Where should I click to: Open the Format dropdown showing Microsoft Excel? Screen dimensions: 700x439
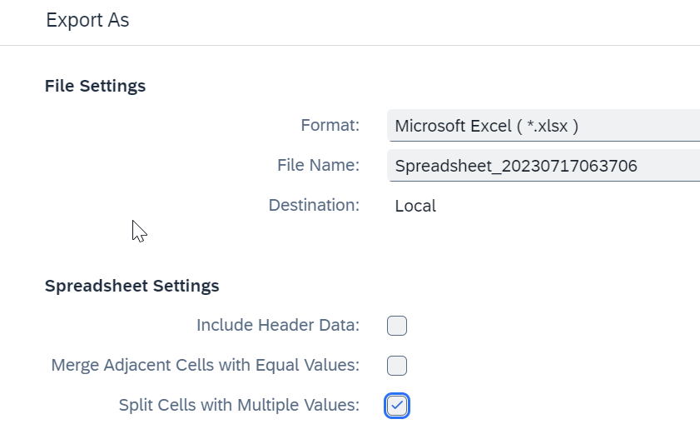pyautogui.click(x=544, y=126)
